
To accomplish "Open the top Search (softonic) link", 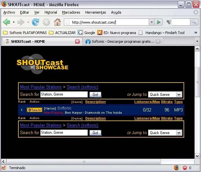I will [83, 87].
